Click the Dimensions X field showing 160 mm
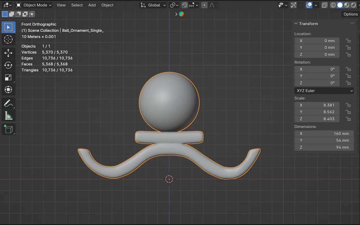This screenshot has width=360, height=225. click(x=324, y=133)
